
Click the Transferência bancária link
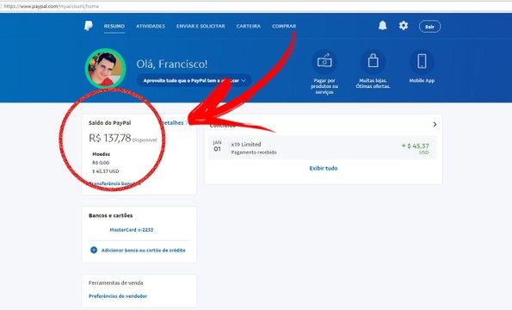pyautogui.click(x=115, y=183)
